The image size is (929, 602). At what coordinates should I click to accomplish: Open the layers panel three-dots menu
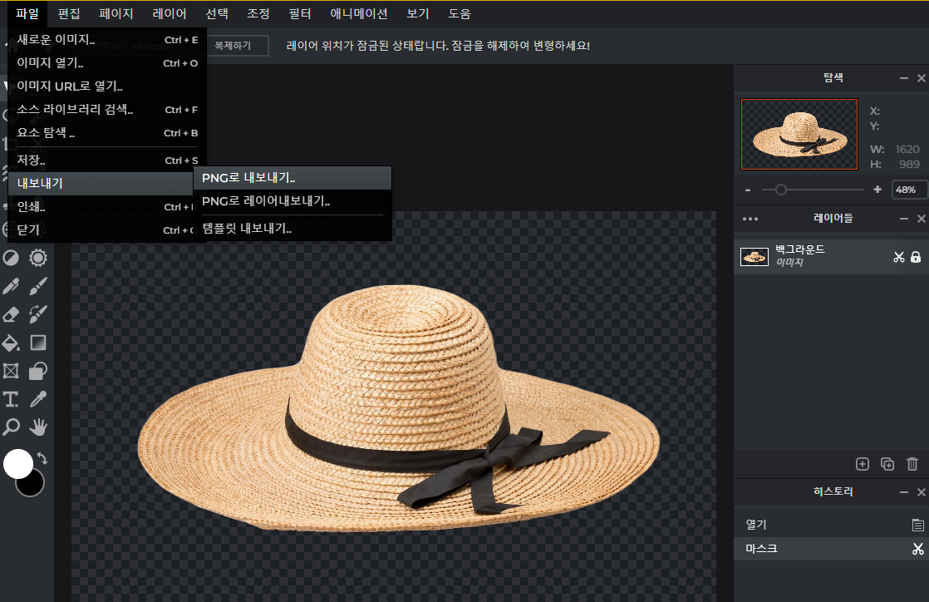(x=750, y=219)
